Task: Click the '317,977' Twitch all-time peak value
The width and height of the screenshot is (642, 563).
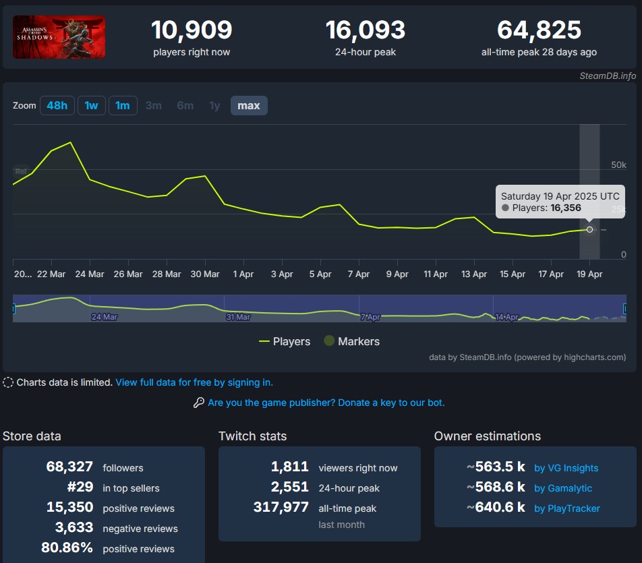Action: click(x=281, y=507)
